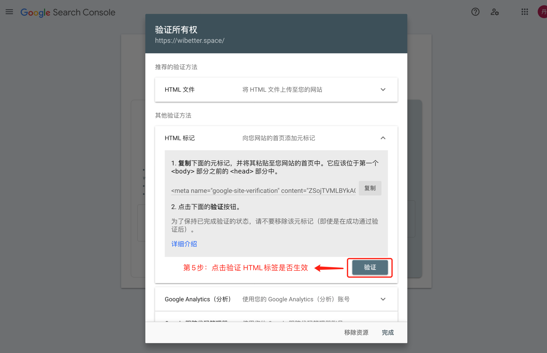This screenshot has height=353, width=547.
Task: Open the account profile avatar
Action: [x=542, y=12]
